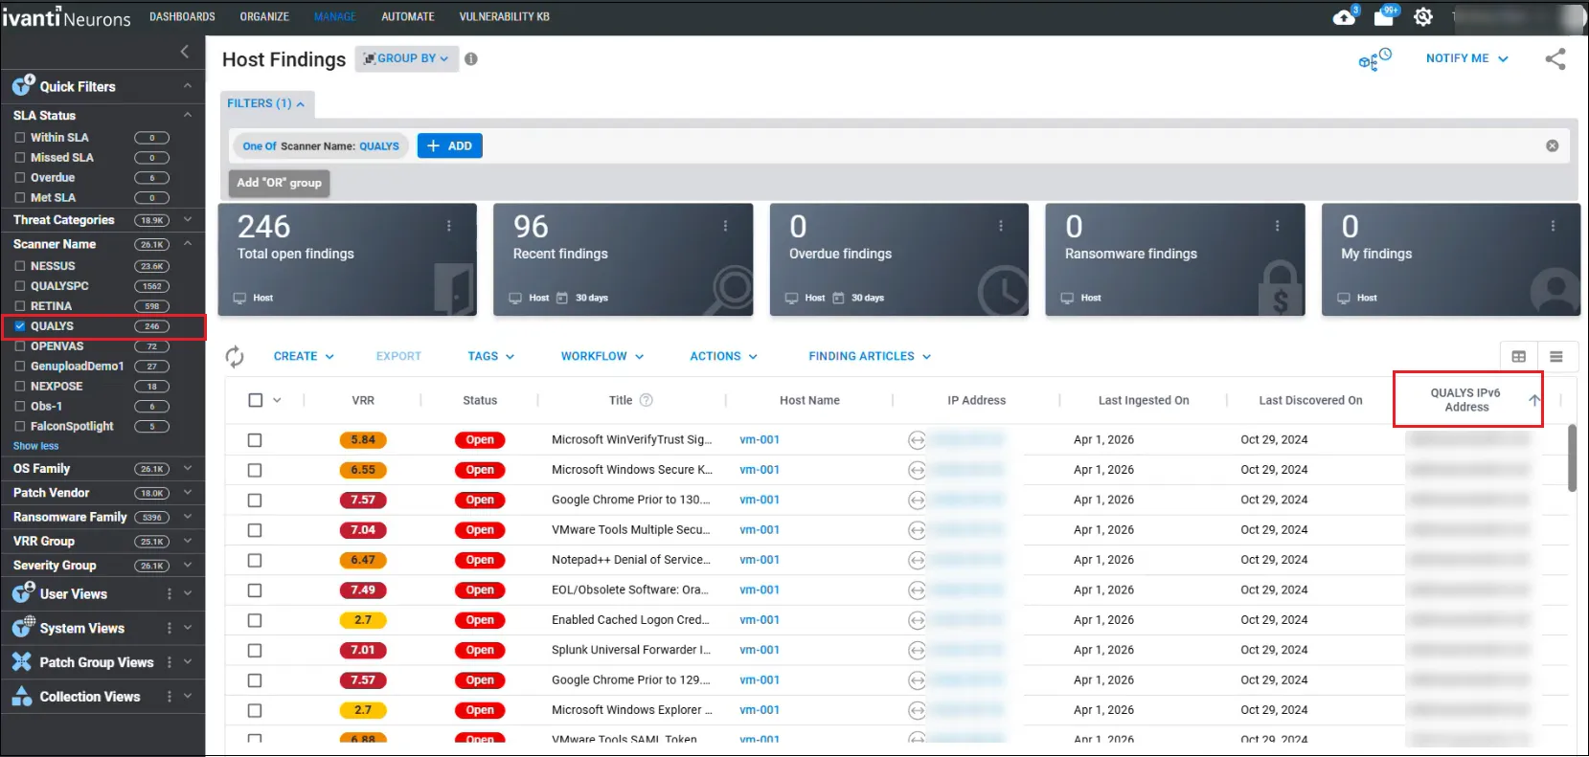This screenshot has width=1589, height=757.
Task: Open the CREATE dropdown
Action: click(304, 356)
